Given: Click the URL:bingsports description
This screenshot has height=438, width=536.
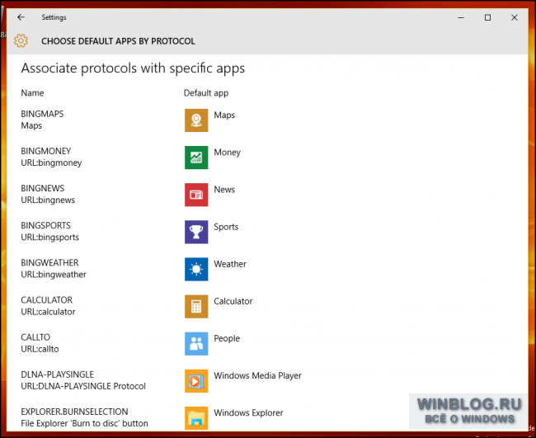Looking at the screenshot, I should pyautogui.click(x=50, y=238).
